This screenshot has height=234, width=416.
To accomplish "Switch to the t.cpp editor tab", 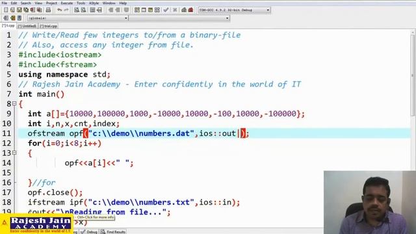I will tap(8, 26).
